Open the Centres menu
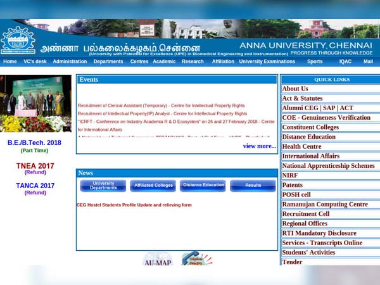The height and width of the screenshot is (285, 380). click(x=139, y=61)
